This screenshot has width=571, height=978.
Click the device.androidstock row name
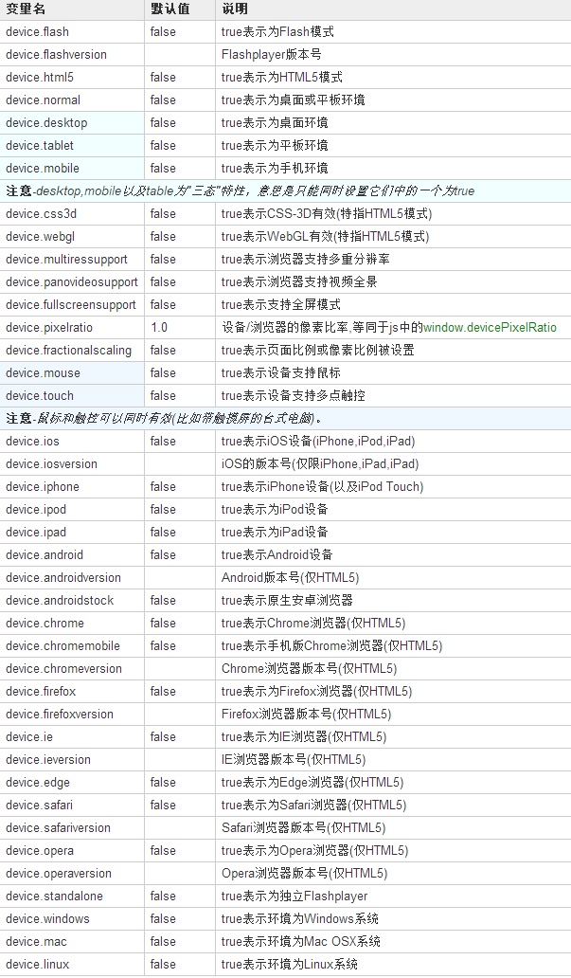click(60, 601)
